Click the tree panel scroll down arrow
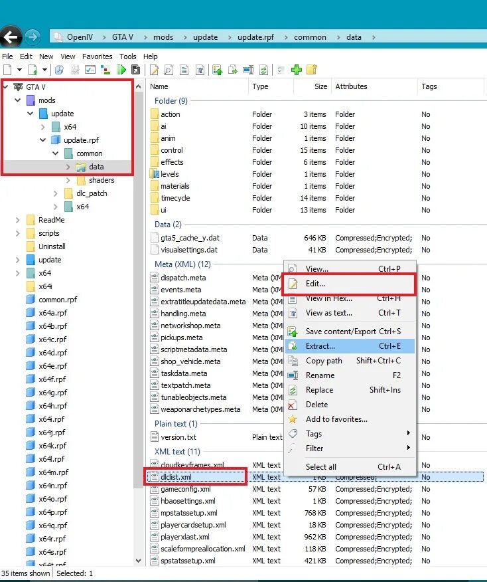This screenshot has height=582, width=487. [138, 561]
